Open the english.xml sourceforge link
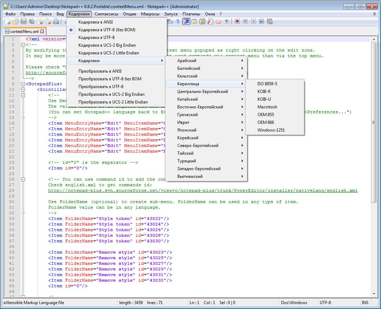 click(203, 190)
